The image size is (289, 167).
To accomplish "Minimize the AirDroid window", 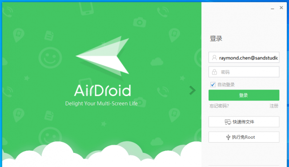I will point(272,8).
